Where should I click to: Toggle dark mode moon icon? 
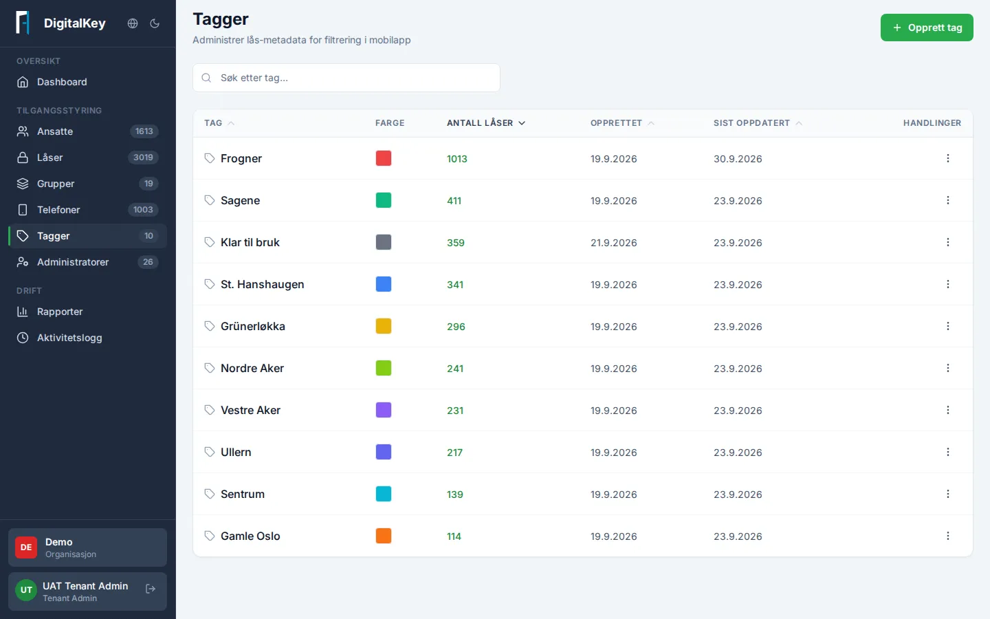pos(155,23)
